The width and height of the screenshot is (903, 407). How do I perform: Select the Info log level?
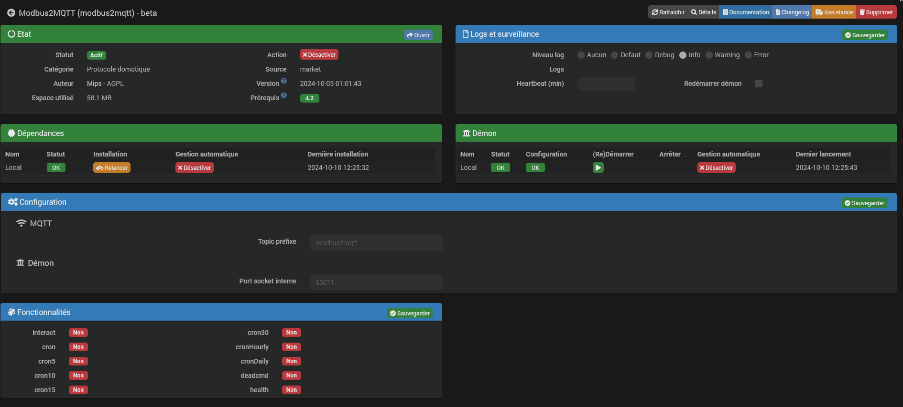[x=683, y=55]
